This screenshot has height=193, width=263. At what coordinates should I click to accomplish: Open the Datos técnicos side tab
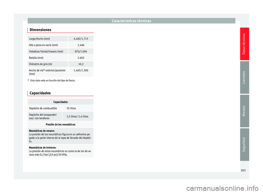[x=244, y=44]
